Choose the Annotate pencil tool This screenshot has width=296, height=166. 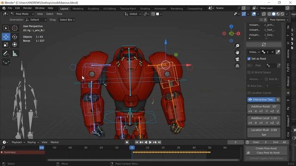pos(6,53)
